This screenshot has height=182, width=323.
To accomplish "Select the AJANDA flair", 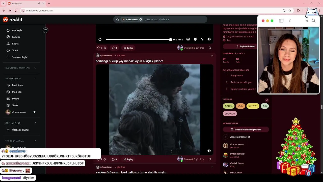I will pyautogui.click(x=229, y=106).
